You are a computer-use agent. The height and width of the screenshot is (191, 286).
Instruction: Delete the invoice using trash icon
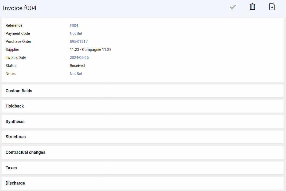(x=252, y=7)
